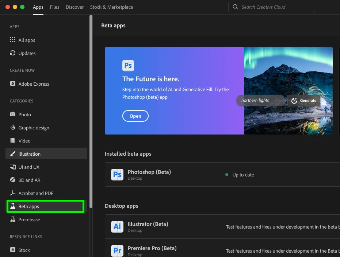The width and height of the screenshot is (340, 257).
Task: Select the UI and UX category
Action: pos(46,167)
